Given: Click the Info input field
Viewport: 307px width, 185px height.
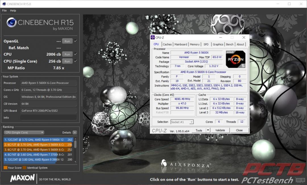Looking at the screenshot, I should pyautogui.click(x=49, y=118).
